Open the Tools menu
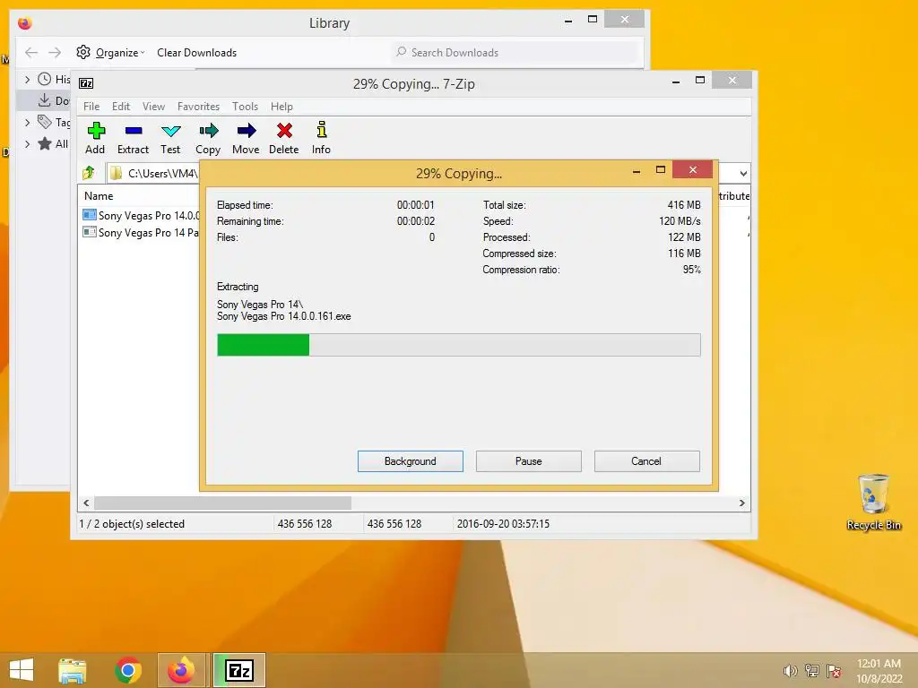The image size is (918, 688). tap(245, 107)
